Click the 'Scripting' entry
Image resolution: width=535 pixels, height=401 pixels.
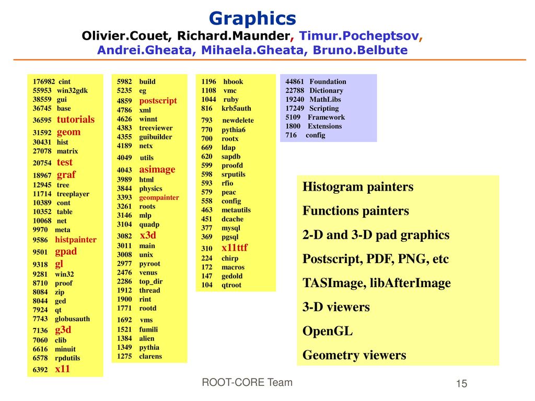coord(324,109)
